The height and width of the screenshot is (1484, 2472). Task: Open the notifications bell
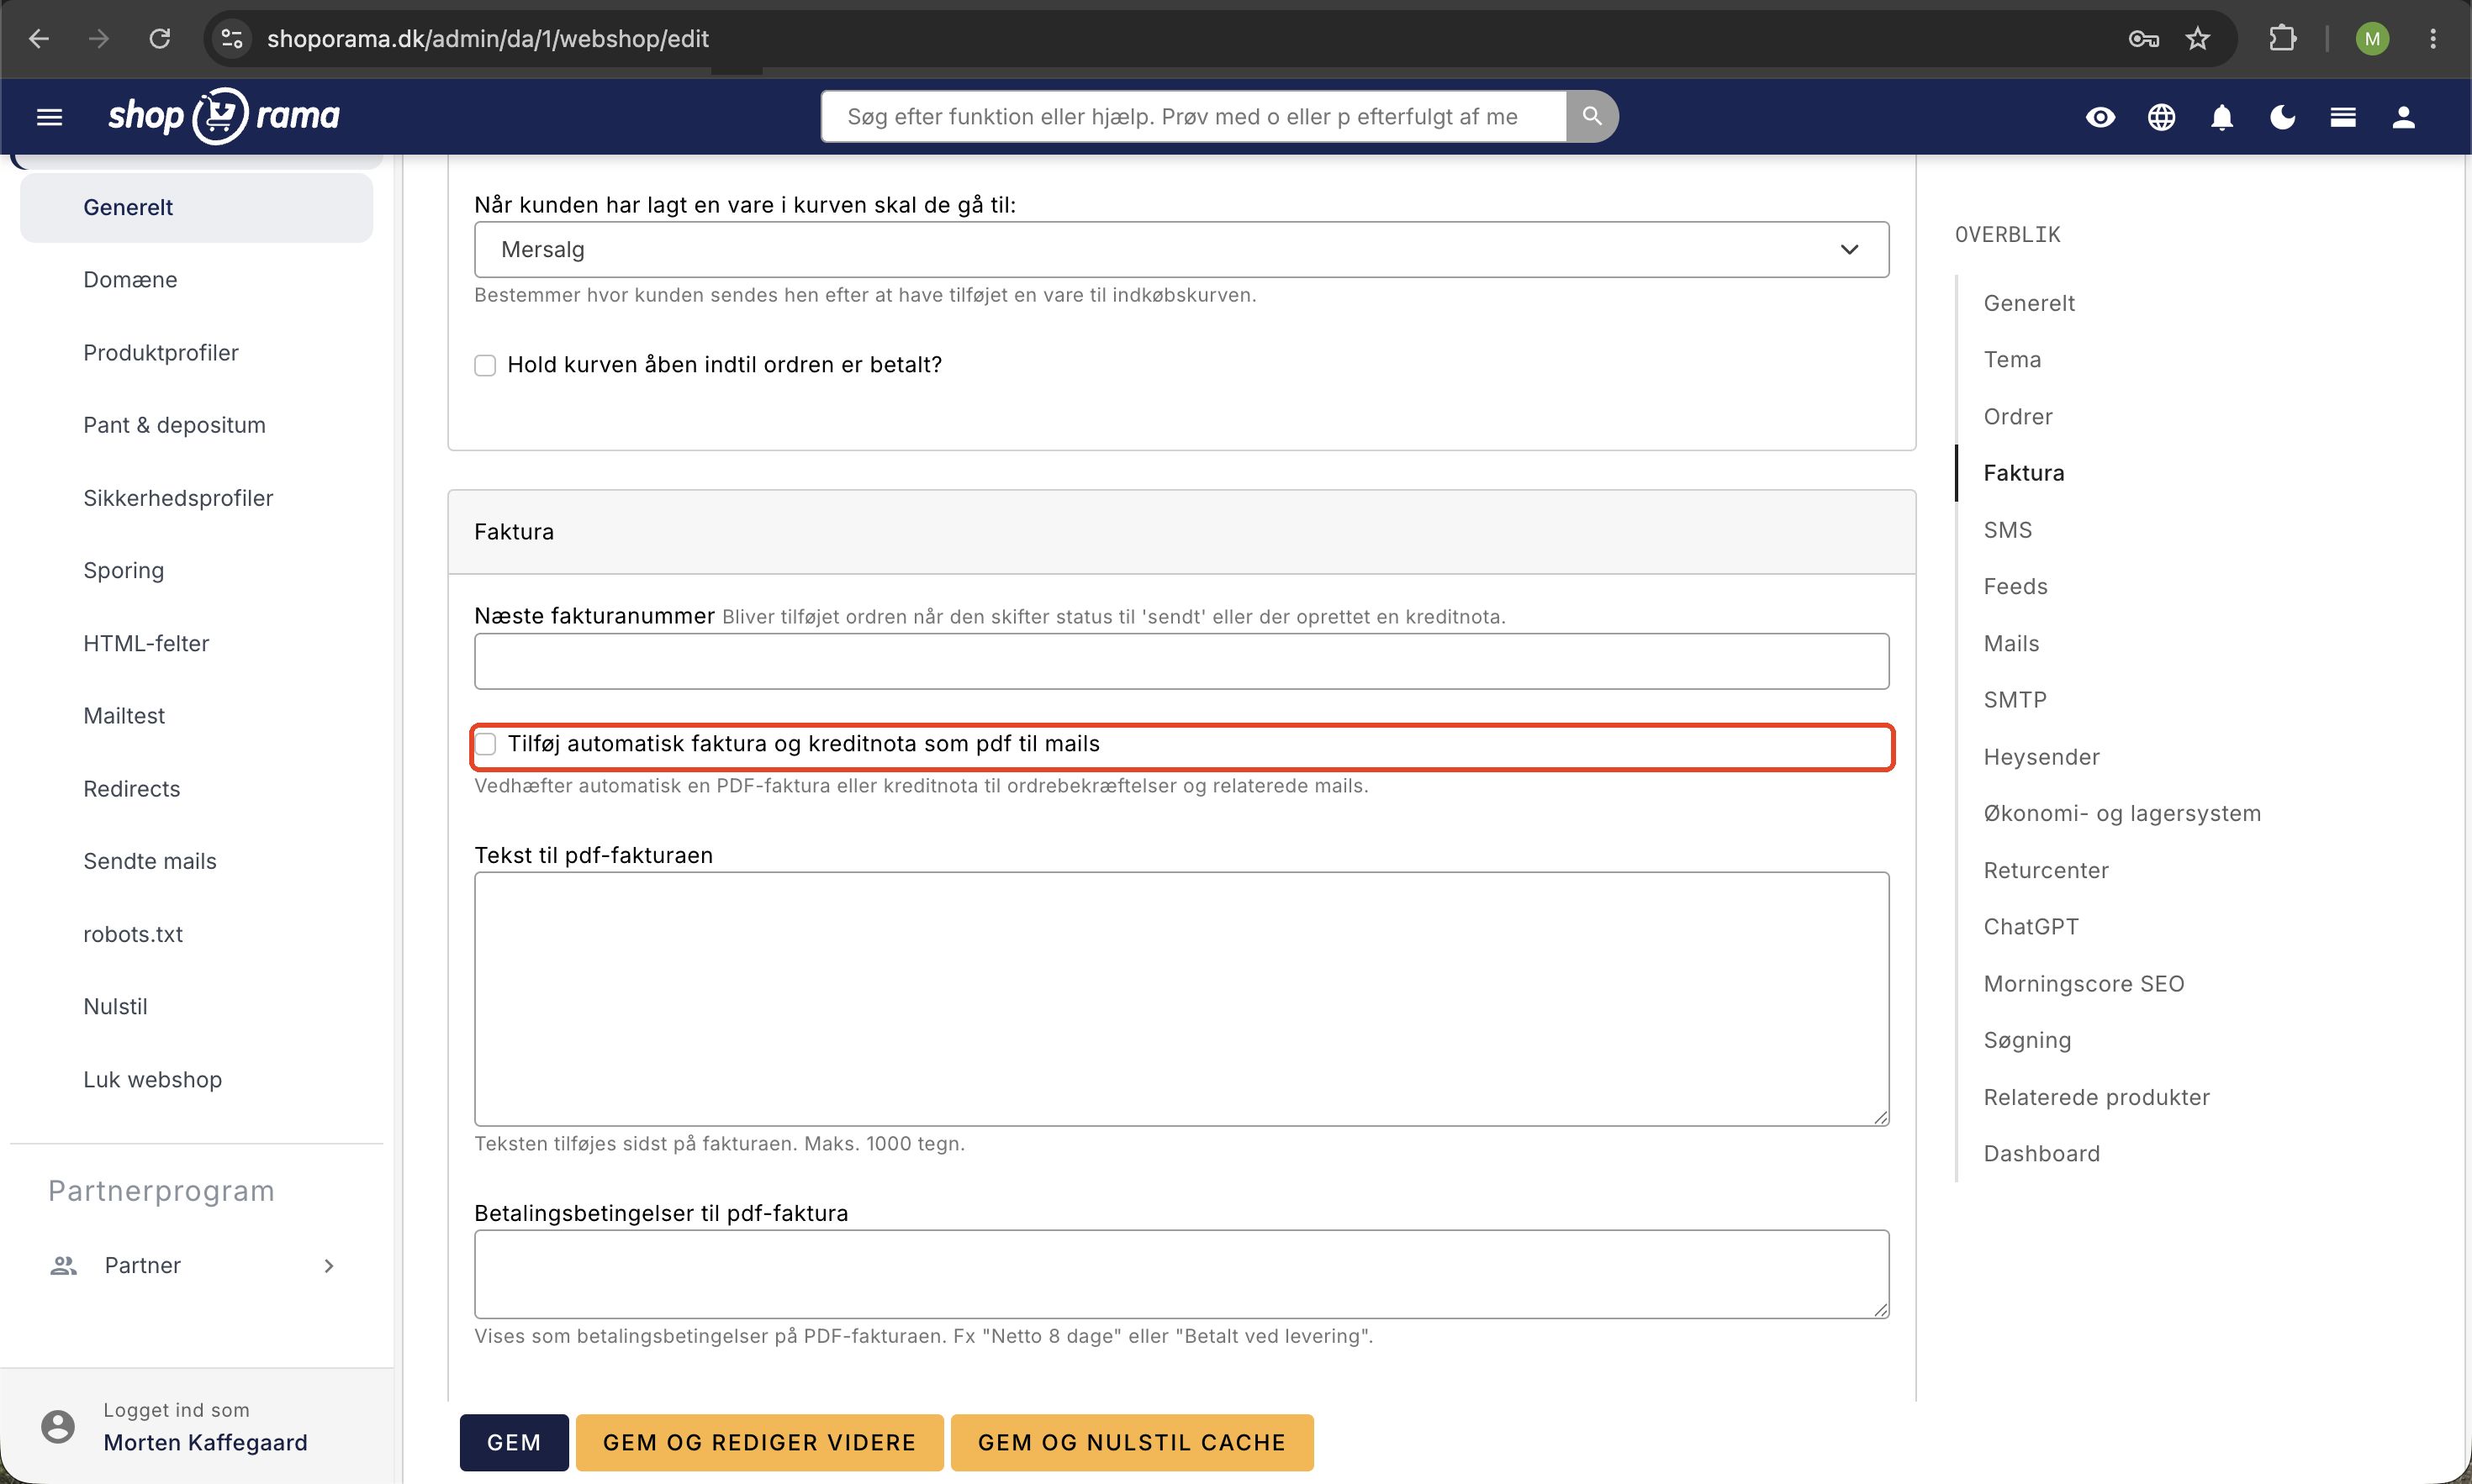point(2222,117)
